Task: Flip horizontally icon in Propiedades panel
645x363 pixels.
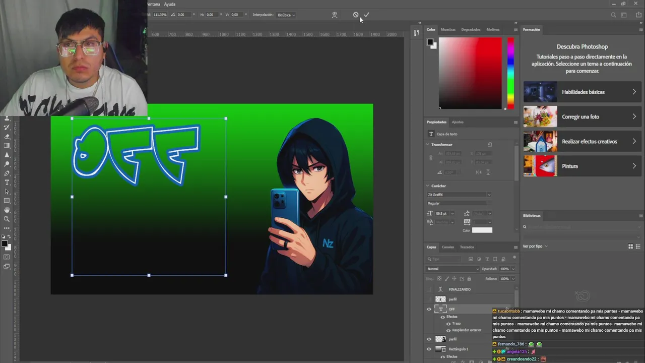Action: (x=479, y=172)
